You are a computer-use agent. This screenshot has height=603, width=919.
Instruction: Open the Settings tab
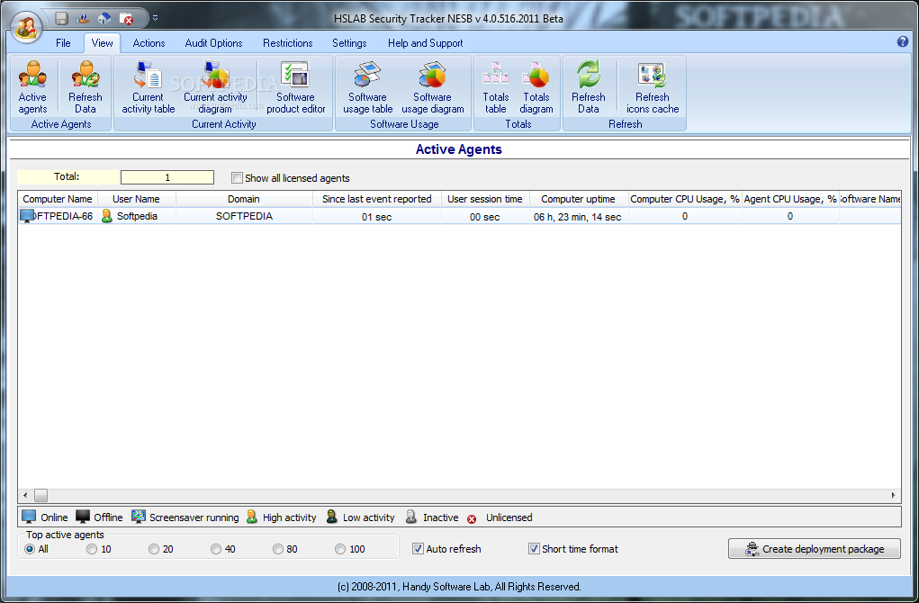[349, 43]
